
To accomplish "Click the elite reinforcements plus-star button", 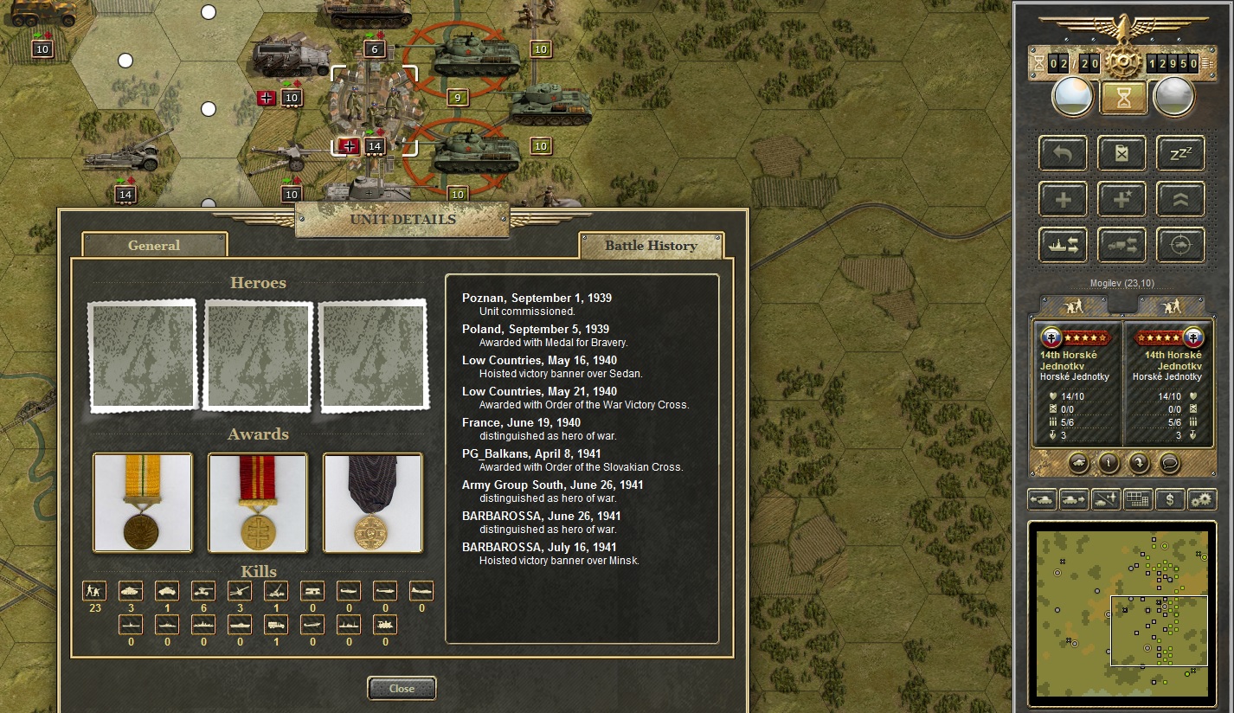I will click(x=1122, y=199).
